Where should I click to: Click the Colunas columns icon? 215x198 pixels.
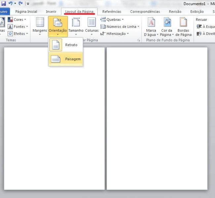pyautogui.click(x=92, y=26)
